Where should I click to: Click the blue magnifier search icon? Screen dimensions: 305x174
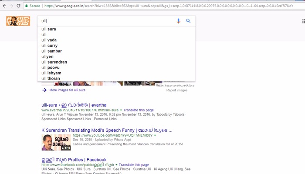[x=188, y=21]
